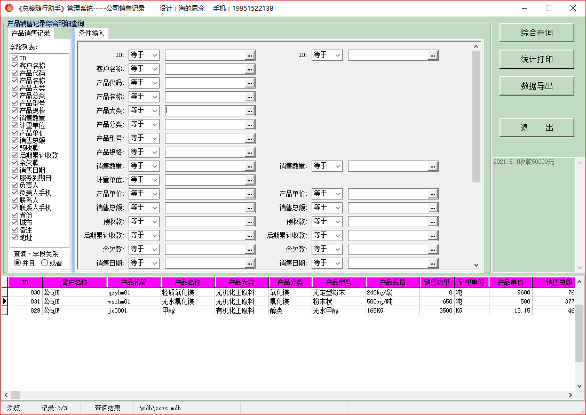Toggle the 后期累计收款 field checkbox
The height and width of the screenshot is (415, 586).
tap(15, 155)
